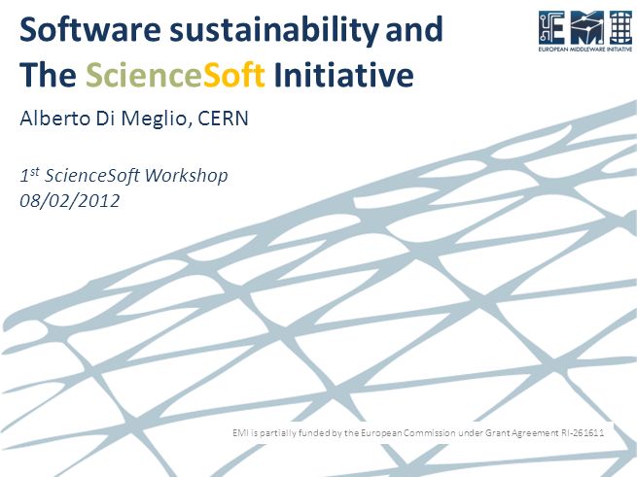Click the date "08/02/2012"
Image resolution: width=637 pixels, height=477 pixels.
tap(69, 201)
